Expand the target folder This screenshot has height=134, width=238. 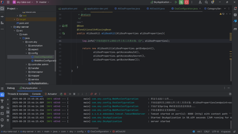[x=14, y=19]
